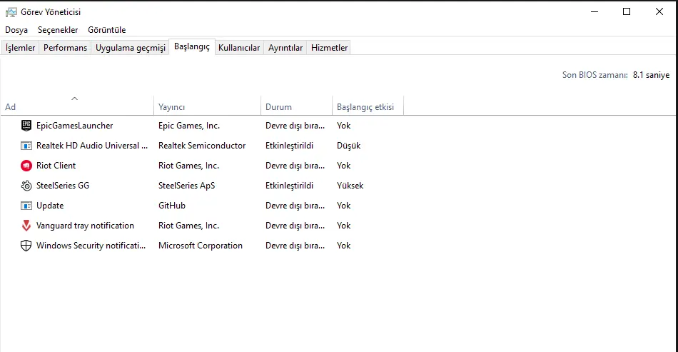
Task: Click the Windows Security shield icon
Action: click(x=26, y=245)
